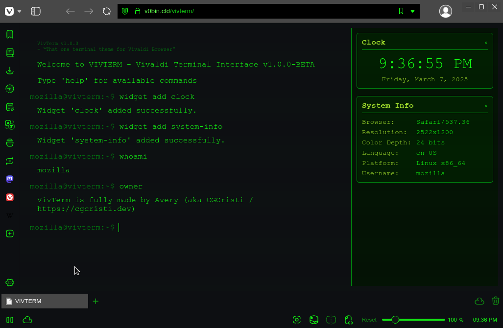
Task: Toggle images and animations in status bar
Action: pyautogui.click(x=314, y=320)
